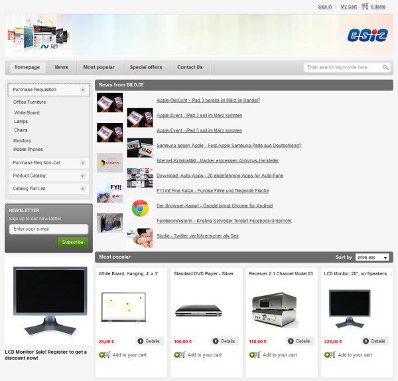The height and width of the screenshot is (381, 398).
Task: Open the Apple-Gerücht iPad 3 news link
Action: point(208,100)
